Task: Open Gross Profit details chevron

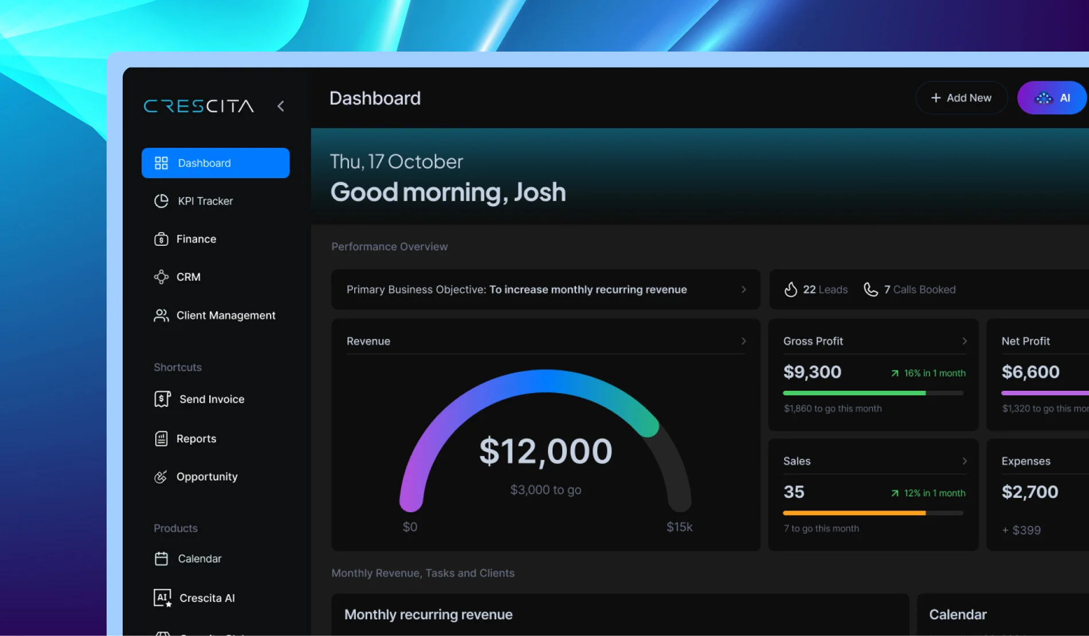Action: (x=964, y=341)
